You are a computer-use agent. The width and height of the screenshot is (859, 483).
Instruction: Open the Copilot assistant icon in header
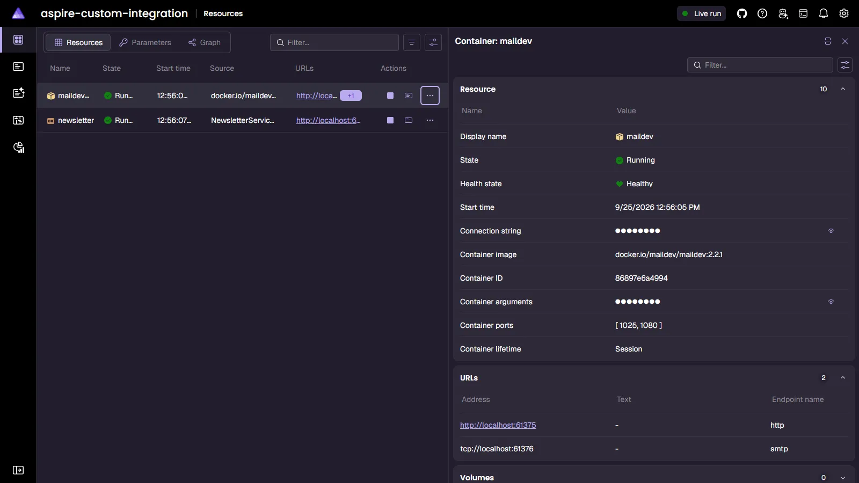click(x=783, y=13)
